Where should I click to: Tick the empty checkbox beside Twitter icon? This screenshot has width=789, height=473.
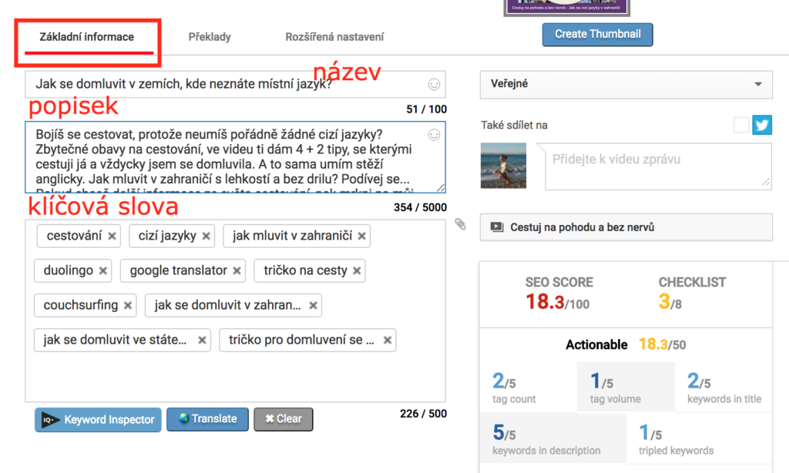[741, 125]
